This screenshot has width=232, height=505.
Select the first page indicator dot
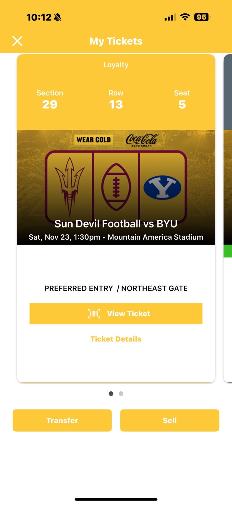111,394
